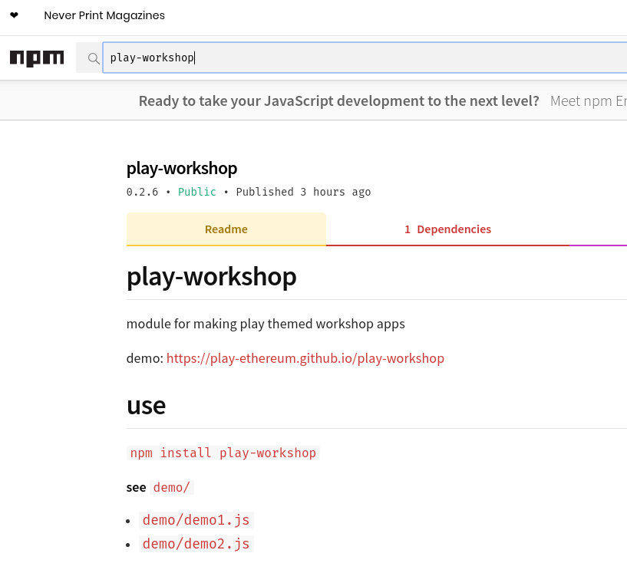This screenshot has width=627, height=583.
Task: Click the 'demo/' code after see
Action: pos(172,488)
